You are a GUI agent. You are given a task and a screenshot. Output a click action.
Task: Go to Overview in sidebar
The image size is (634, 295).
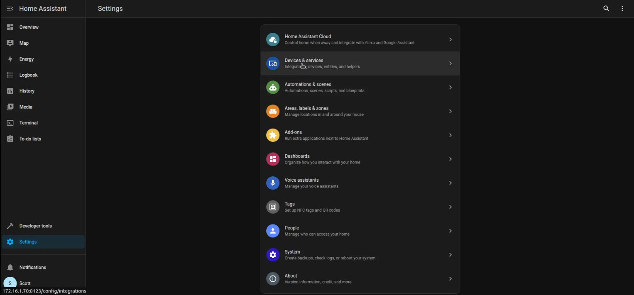point(43,27)
